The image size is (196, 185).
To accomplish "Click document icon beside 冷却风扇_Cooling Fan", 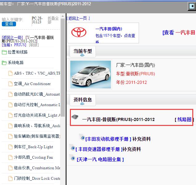I will [x=10, y=157].
